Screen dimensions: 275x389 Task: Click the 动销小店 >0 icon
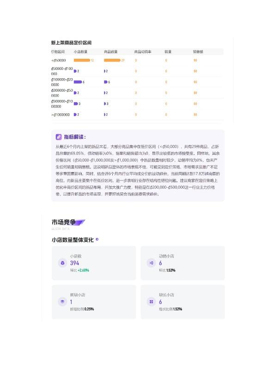(151, 263)
